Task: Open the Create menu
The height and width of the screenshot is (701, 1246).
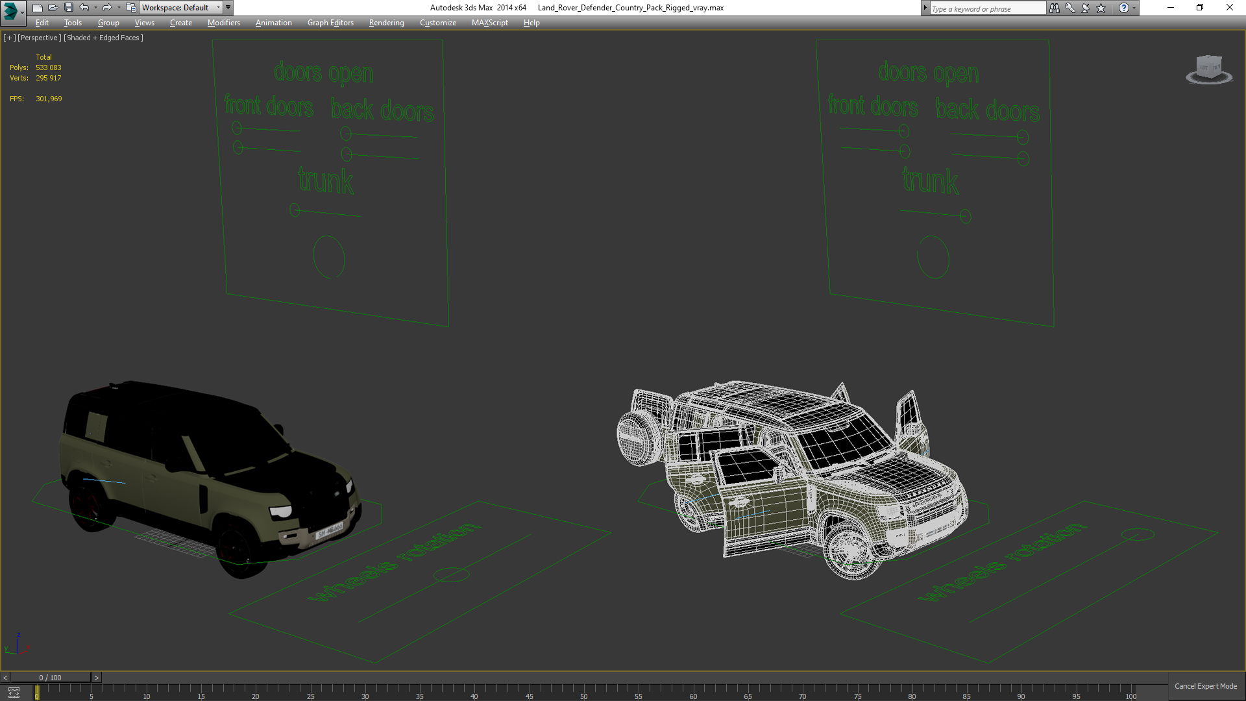Action: 181,23
